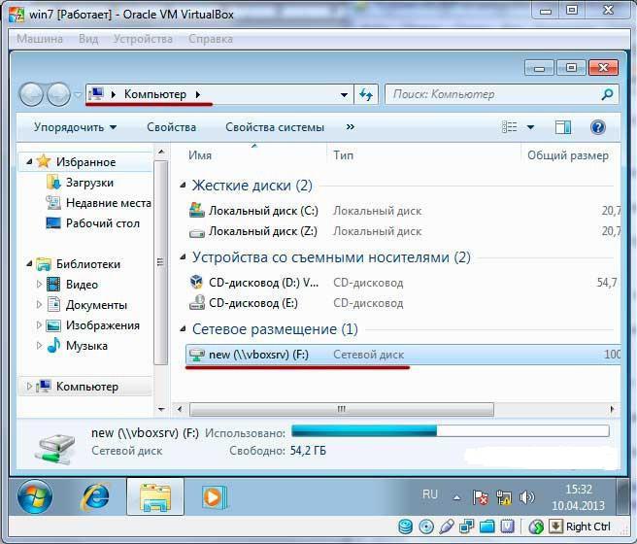The height and width of the screenshot is (544, 637).
Task: Click down arrow of navigation pane scrollbar
Action: click(161, 409)
